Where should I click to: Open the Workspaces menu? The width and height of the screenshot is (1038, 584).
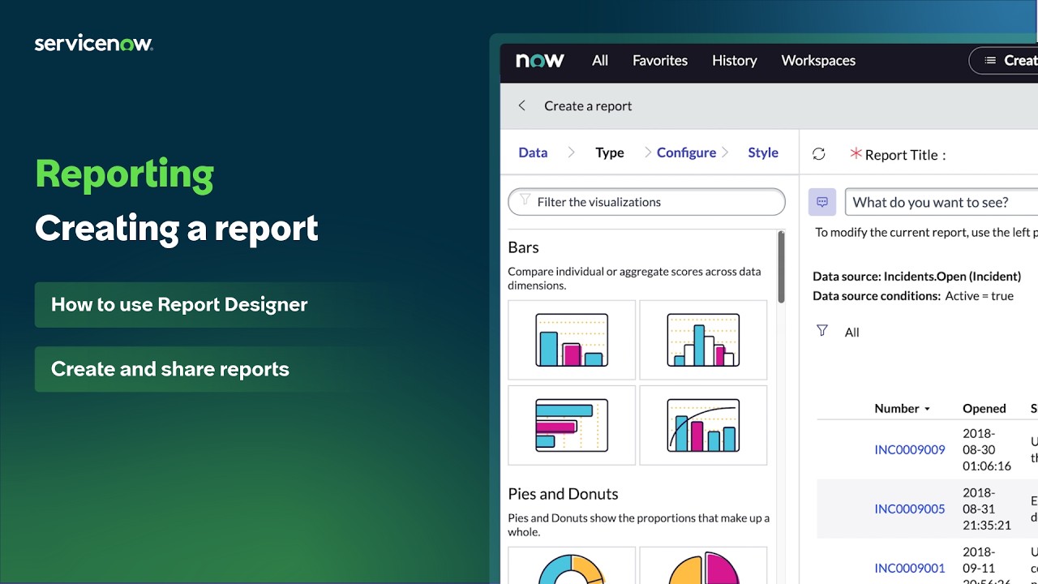pos(818,61)
